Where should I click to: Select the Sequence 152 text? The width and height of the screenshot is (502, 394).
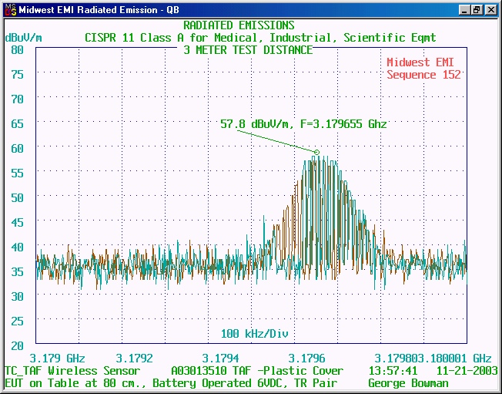point(423,75)
